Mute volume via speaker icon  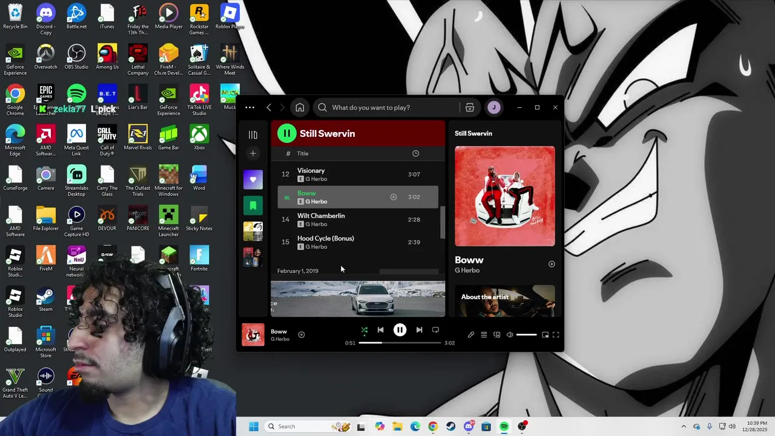click(x=510, y=335)
